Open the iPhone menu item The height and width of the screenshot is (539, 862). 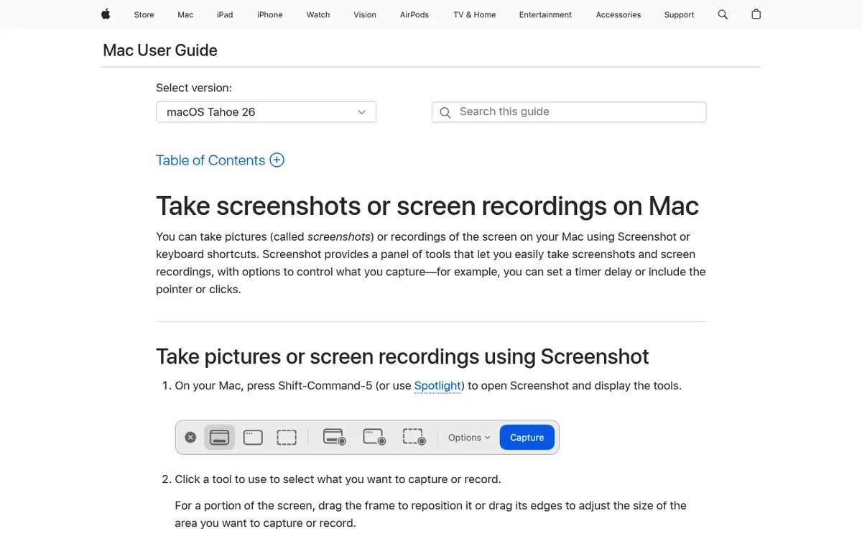(x=270, y=14)
